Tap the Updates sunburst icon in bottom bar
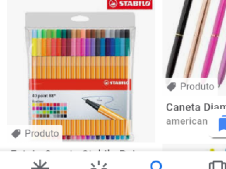The width and height of the screenshot is (226, 169). click(x=99, y=165)
